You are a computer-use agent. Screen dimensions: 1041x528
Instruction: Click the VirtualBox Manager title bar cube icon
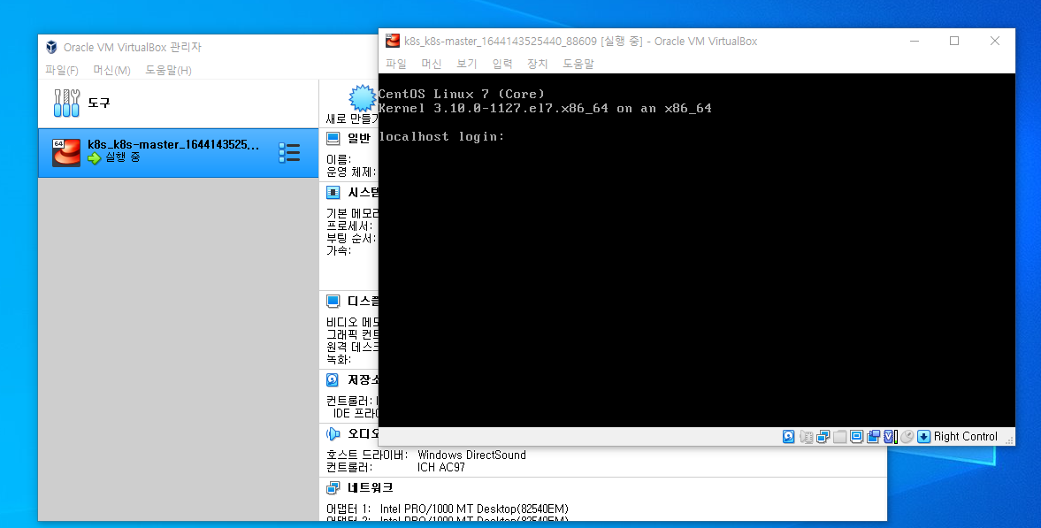52,47
